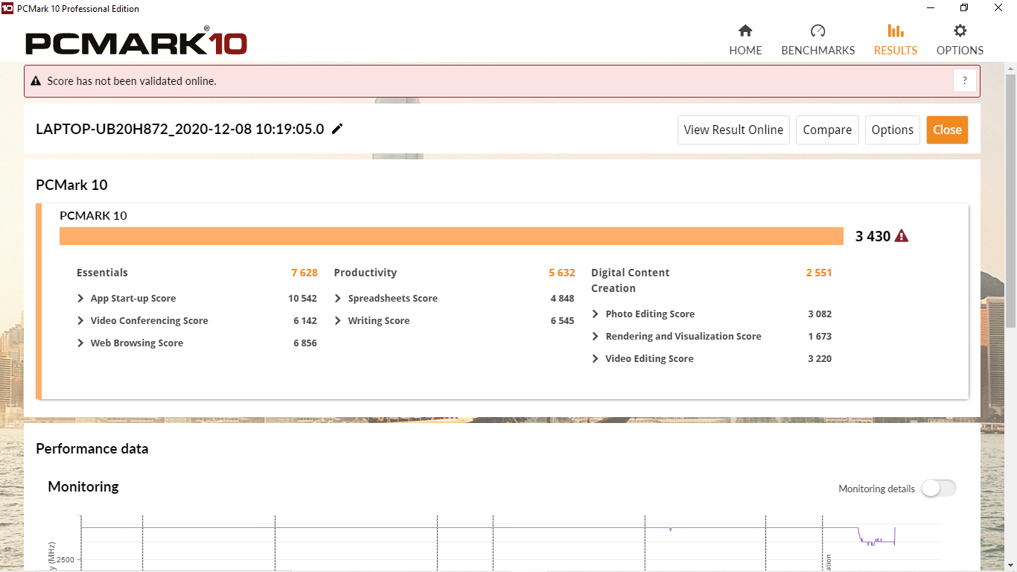Click the PCMark 10 app icon in title bar
Screen dimensions: 1017x572
7,8
